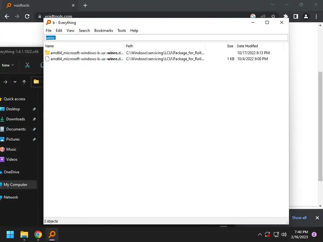Image resolution: width=323 pixels, height=242 pixels.
Task: Click the path of the 1 KB result
Action: (165, 59)
